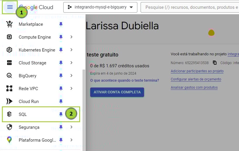Click 'Expira em 4 de junho de 2024' text

pyautogui.click(x=113, y=73)
